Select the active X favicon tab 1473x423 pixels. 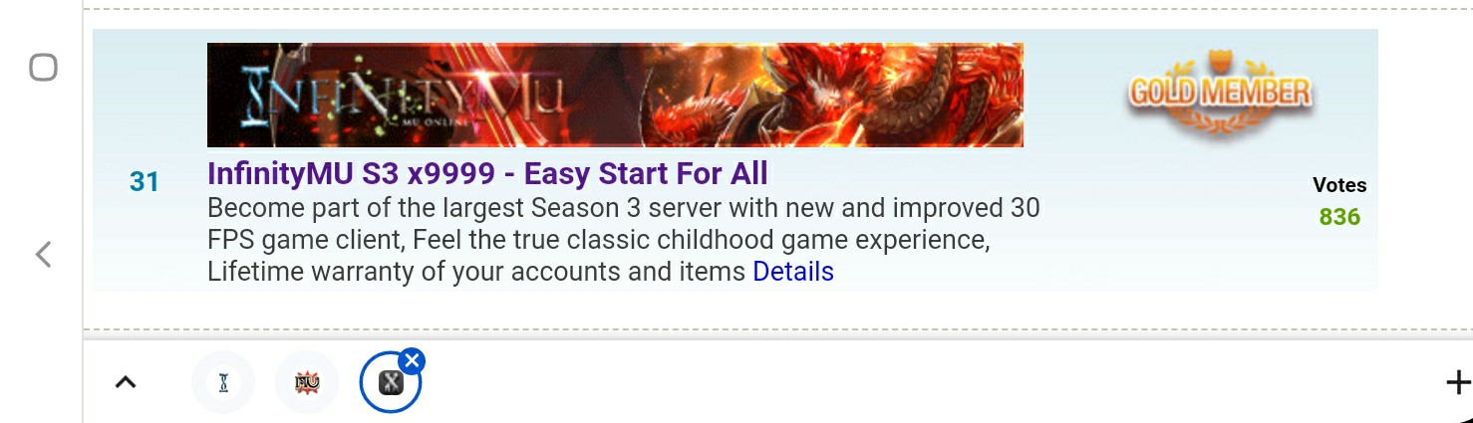pyautogui.click(x=391, y=382)
